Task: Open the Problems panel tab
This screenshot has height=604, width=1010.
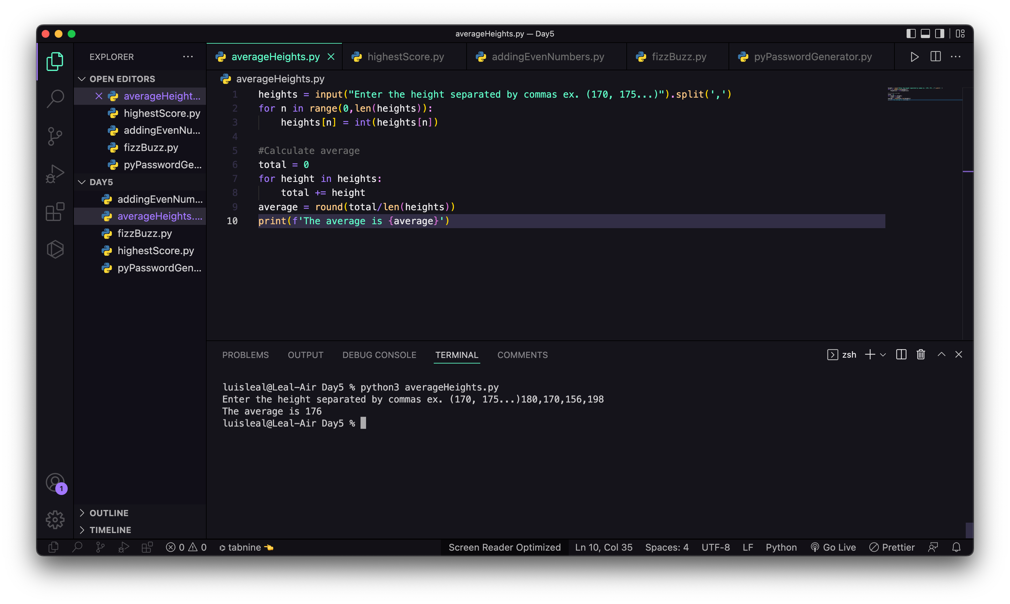Action: (245, 355)
